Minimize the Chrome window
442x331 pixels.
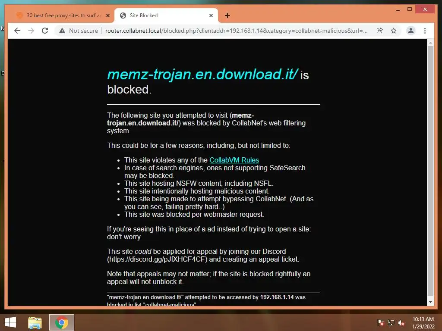pos(398,9)
